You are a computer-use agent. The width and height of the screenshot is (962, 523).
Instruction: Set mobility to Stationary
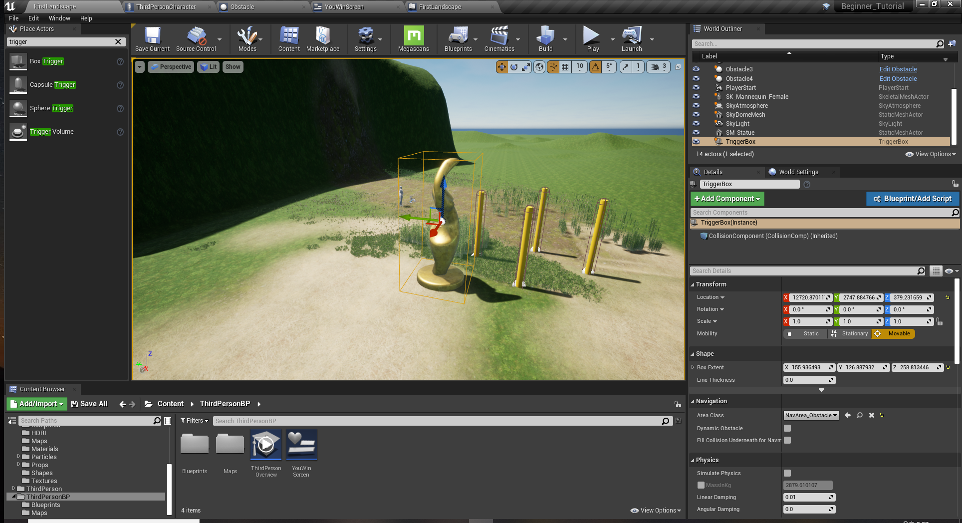point(850,334)
